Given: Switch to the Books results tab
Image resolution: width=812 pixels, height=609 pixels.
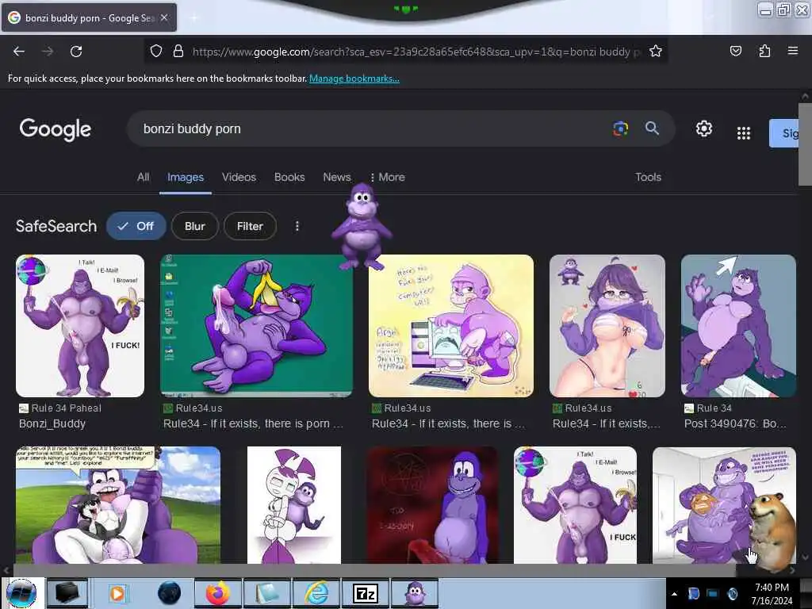Looking at the screenshot, I should (289, 177).
